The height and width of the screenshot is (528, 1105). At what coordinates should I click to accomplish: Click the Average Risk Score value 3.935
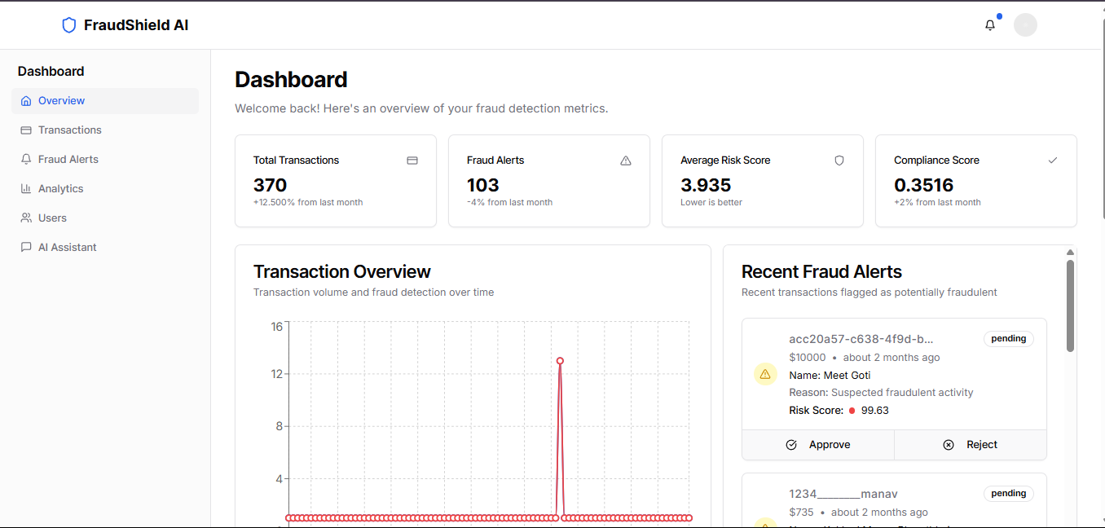pyautogui.click(x=706, y=185)
